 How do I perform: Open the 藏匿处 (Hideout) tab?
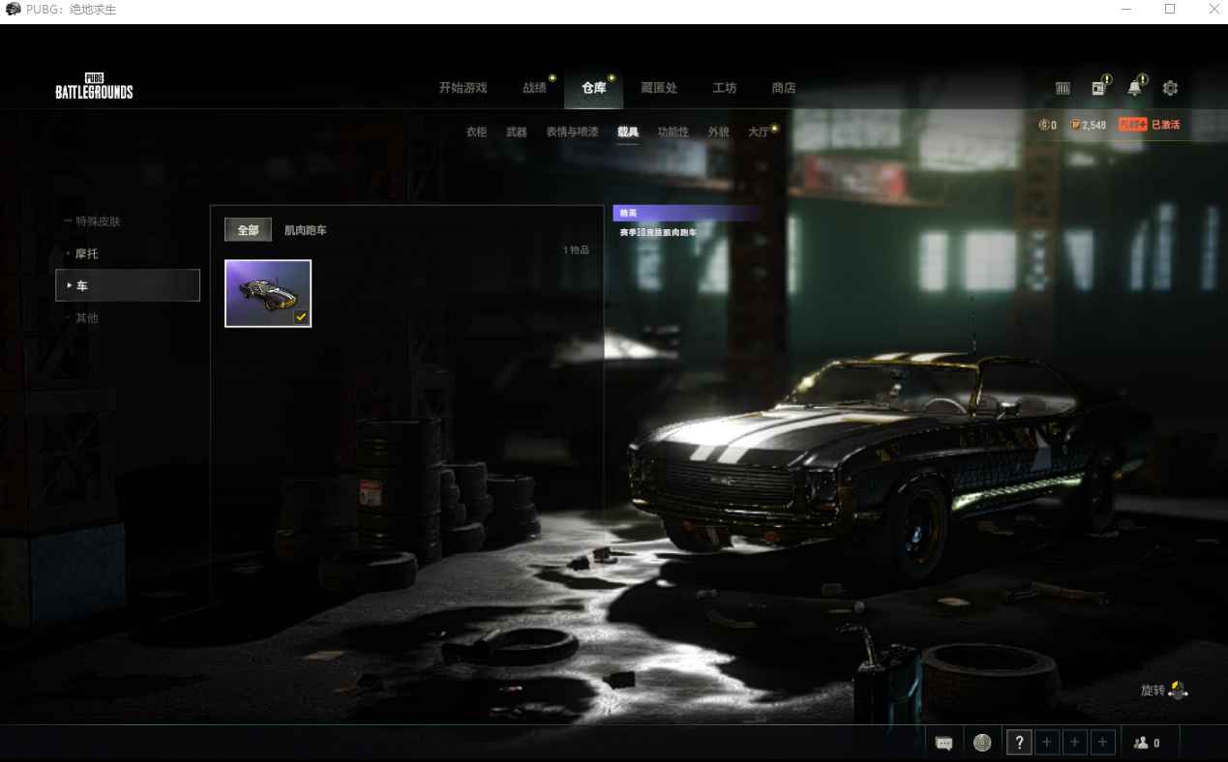(x=659, y=88)
